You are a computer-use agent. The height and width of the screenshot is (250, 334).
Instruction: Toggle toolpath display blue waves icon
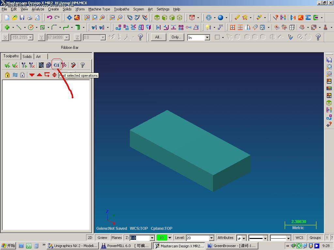15,75
